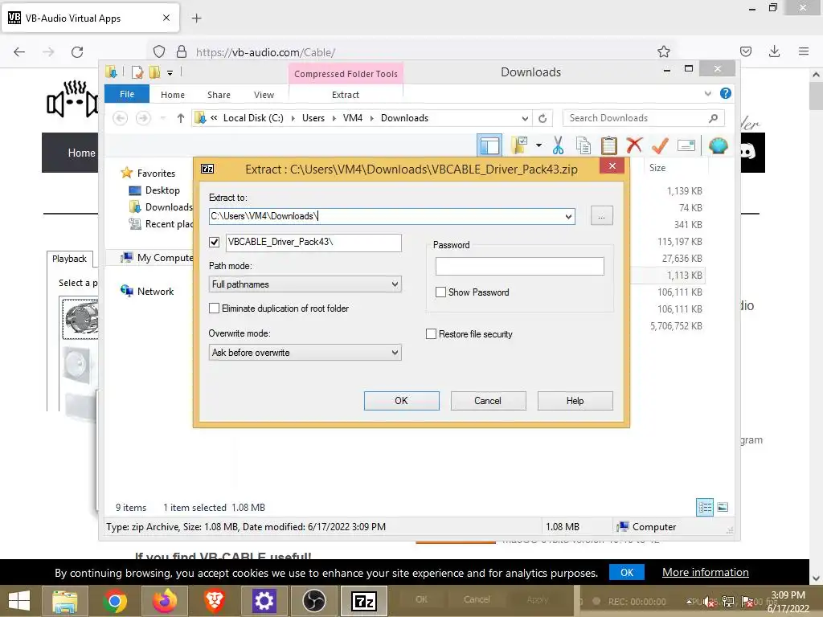Toggle the navigation pane layout icon

[489, 145]
